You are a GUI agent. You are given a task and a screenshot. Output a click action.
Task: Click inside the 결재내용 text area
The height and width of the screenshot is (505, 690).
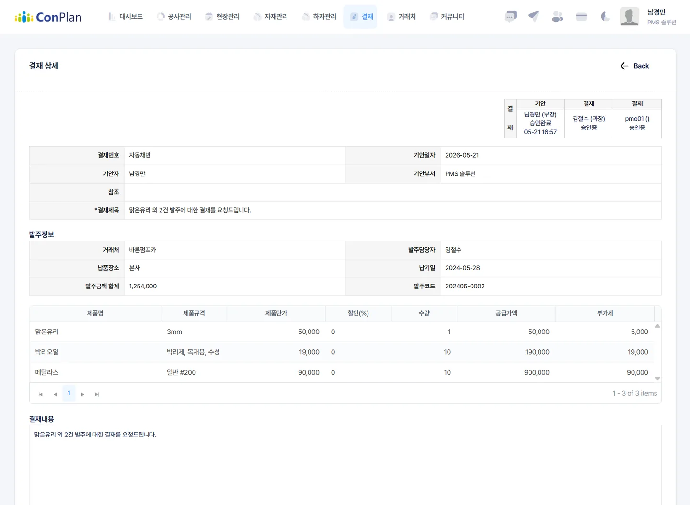point(345,465)
